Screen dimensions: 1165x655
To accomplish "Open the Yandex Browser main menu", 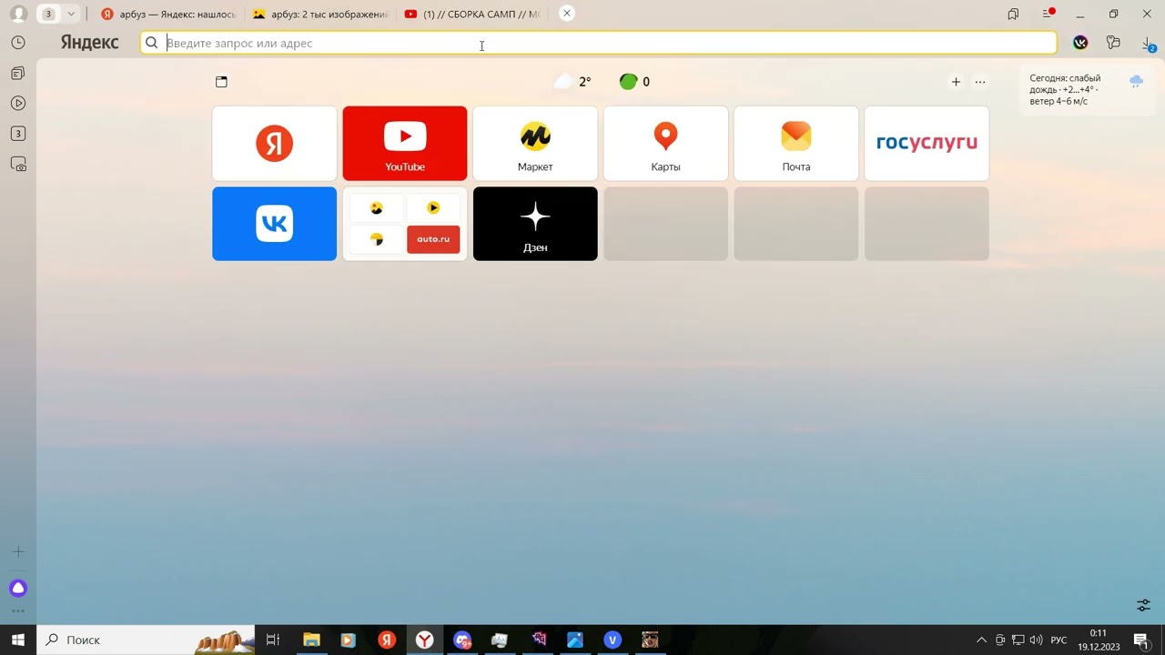I will click(1048, 14).
